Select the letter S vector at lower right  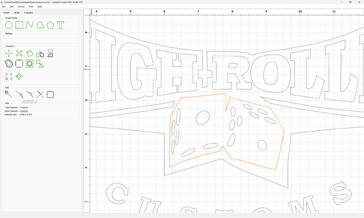click(x=341, y=193)
